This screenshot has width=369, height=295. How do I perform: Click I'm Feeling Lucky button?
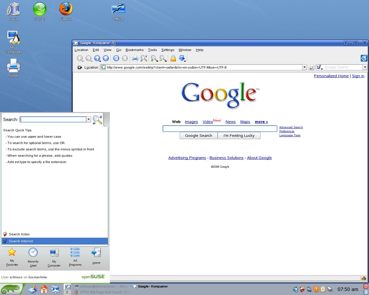point(239,136)
